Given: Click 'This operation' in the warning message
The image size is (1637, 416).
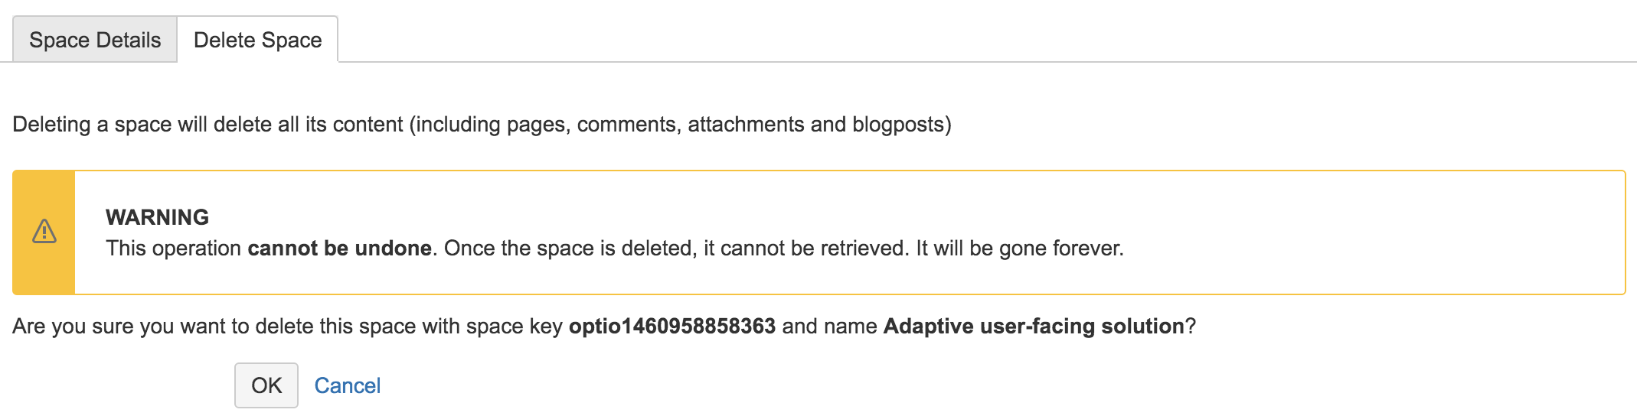Looking at the screenshot, I should click(x=174, y=249).
